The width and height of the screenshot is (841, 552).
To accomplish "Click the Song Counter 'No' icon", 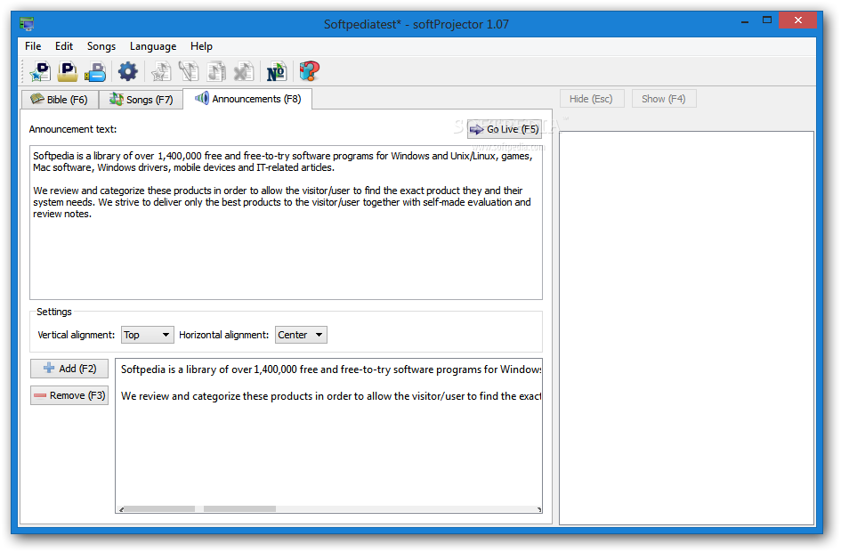I will click(276, 71).
